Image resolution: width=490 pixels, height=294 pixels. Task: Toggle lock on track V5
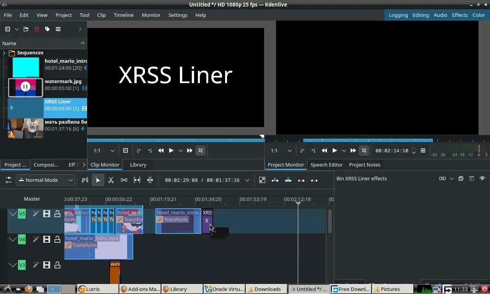coord(57,214)
